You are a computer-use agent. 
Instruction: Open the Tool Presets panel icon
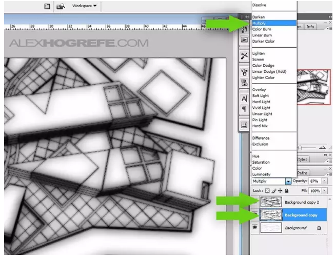tap(244, 56)
